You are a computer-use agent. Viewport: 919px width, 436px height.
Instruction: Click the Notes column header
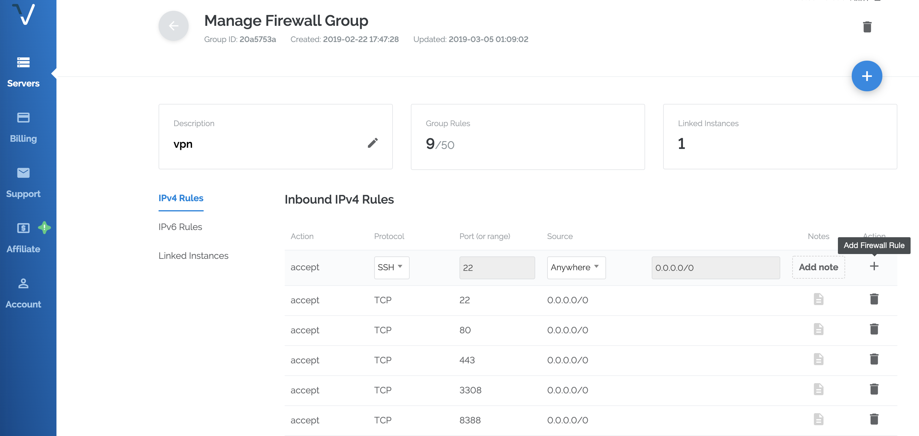[x=818, y=236]
